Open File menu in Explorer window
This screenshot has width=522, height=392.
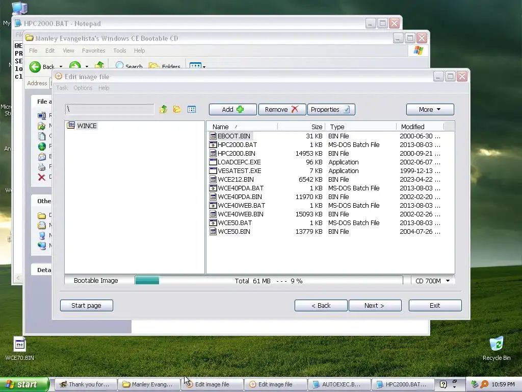[33, 51]
